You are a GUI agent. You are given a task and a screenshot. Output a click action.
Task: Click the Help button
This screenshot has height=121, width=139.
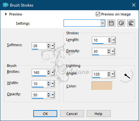[98, 114]
